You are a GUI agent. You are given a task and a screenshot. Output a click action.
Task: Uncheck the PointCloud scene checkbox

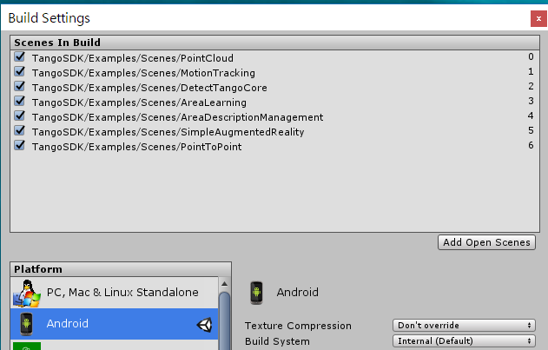point(20,56)
